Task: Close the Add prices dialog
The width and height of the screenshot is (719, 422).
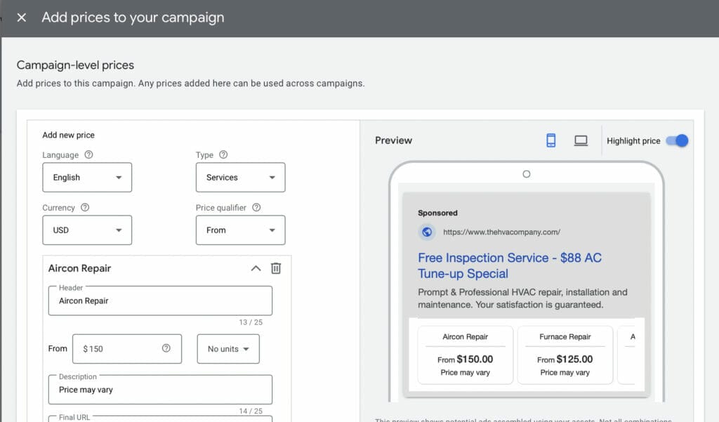Action: (x=22, y=18)
